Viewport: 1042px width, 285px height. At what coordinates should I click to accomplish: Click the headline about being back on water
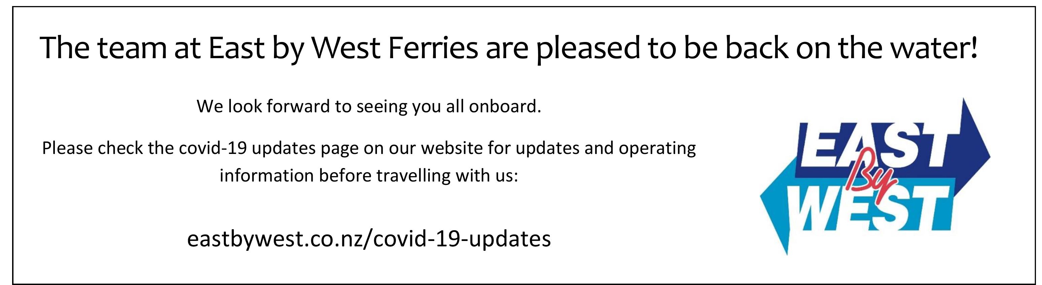[x=509, y=48]
